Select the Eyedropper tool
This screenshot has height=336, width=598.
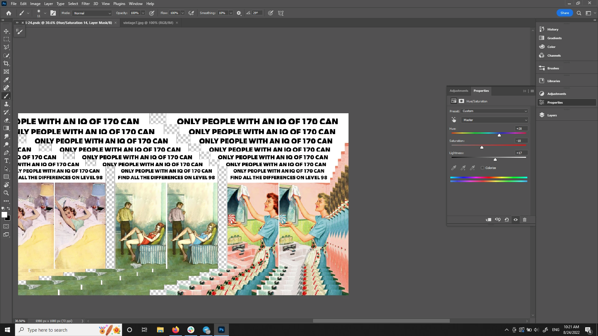[6, 80]
